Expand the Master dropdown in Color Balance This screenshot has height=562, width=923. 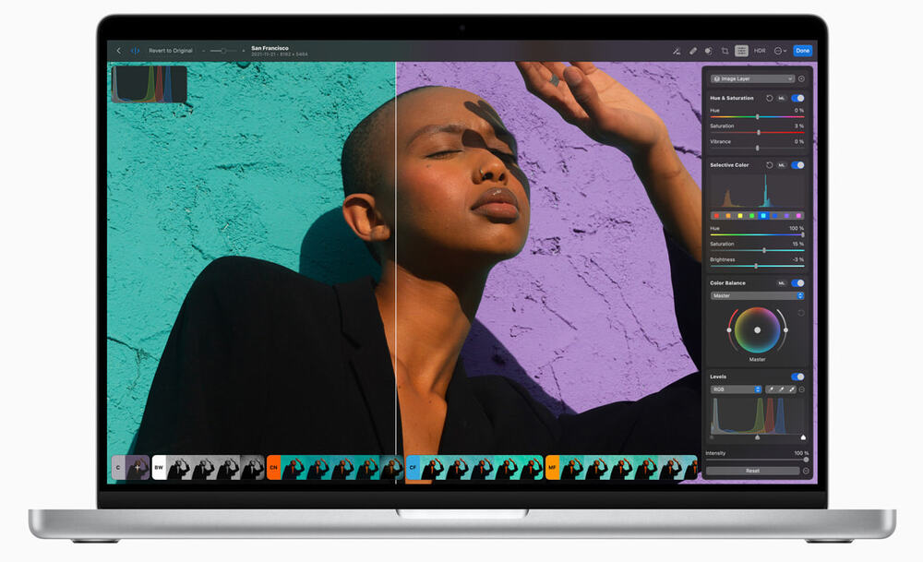click(757, 296)
